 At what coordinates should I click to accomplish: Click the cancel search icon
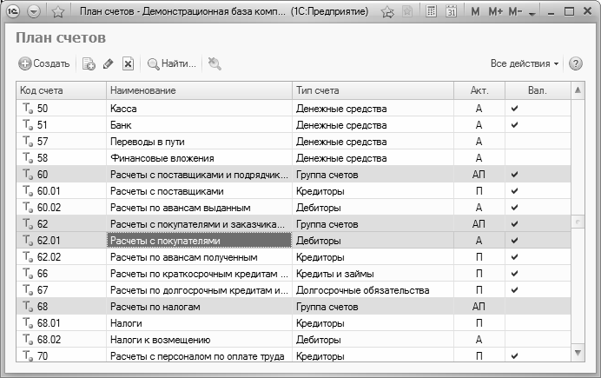point(215,63)
